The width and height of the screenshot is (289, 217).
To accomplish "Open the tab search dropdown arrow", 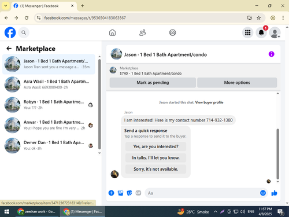I will coord(6,6).
